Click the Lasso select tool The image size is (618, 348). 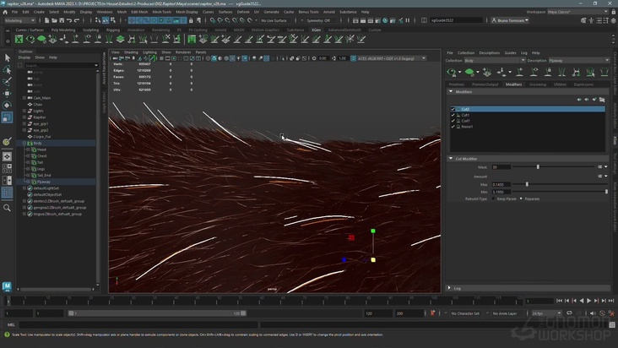(8, 70)
